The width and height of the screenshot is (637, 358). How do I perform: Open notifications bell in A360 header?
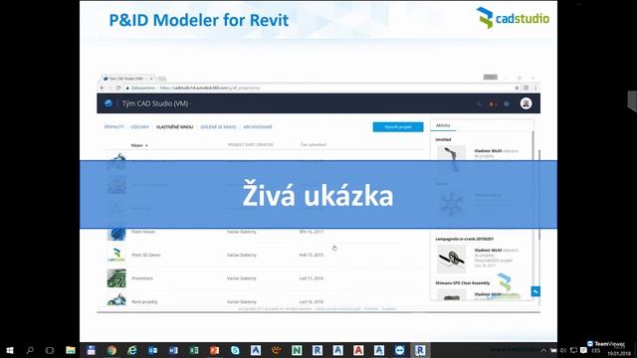tap(492, 103)
